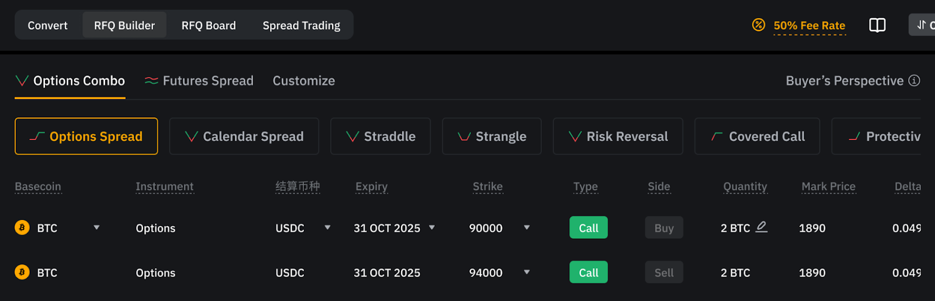The width and height of the screenshot is (935, 301).
Task: Choose the Calendar Spread strategy button
Action: click(244, 136)
